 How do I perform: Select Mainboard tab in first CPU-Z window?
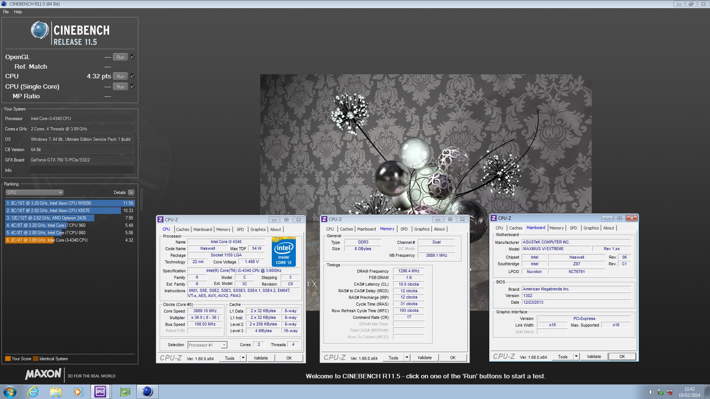[x=203, y=229]
